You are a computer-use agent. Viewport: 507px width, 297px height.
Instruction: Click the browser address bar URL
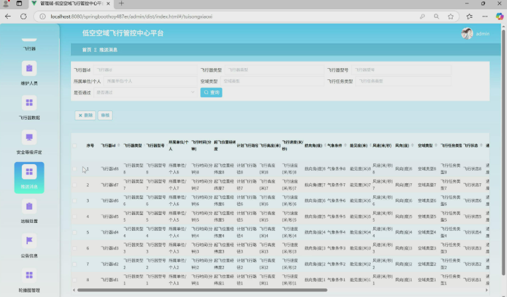click(131, 17)
